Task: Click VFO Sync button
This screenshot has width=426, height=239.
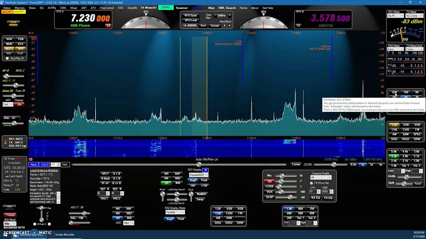Action: point(190,16)
